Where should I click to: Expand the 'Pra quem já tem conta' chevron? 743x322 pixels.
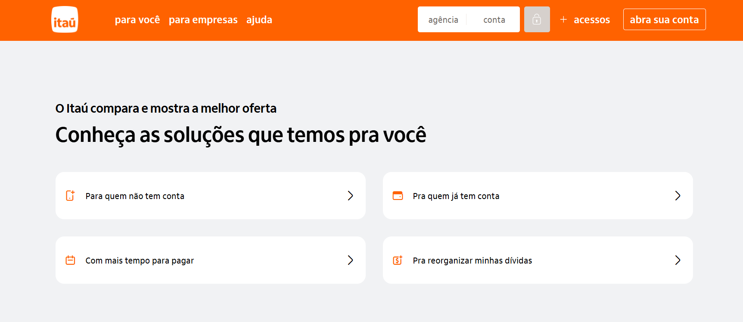tap(678, 196)
